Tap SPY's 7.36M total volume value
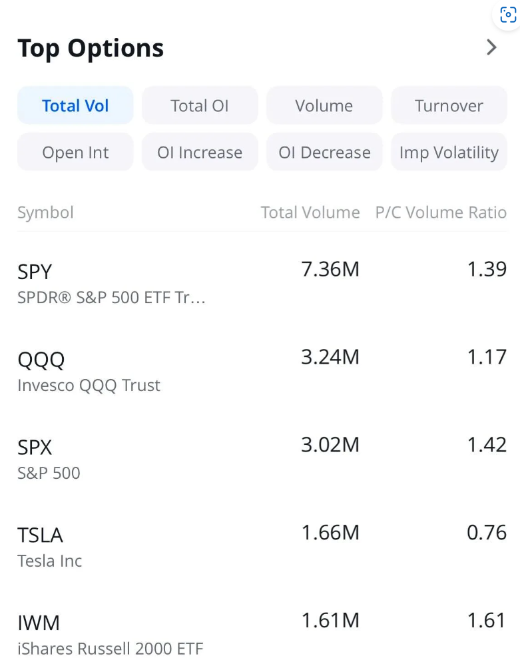520x662 pixels. [x=330, y=270]
